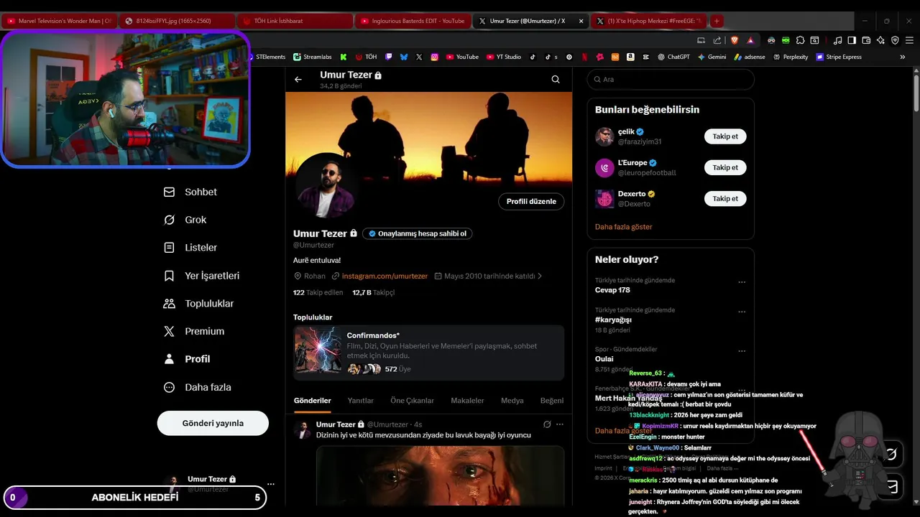Open the Netflix bookmark icon
The height and width of the screenshot is (517, 920).
(x=584, y=57)
